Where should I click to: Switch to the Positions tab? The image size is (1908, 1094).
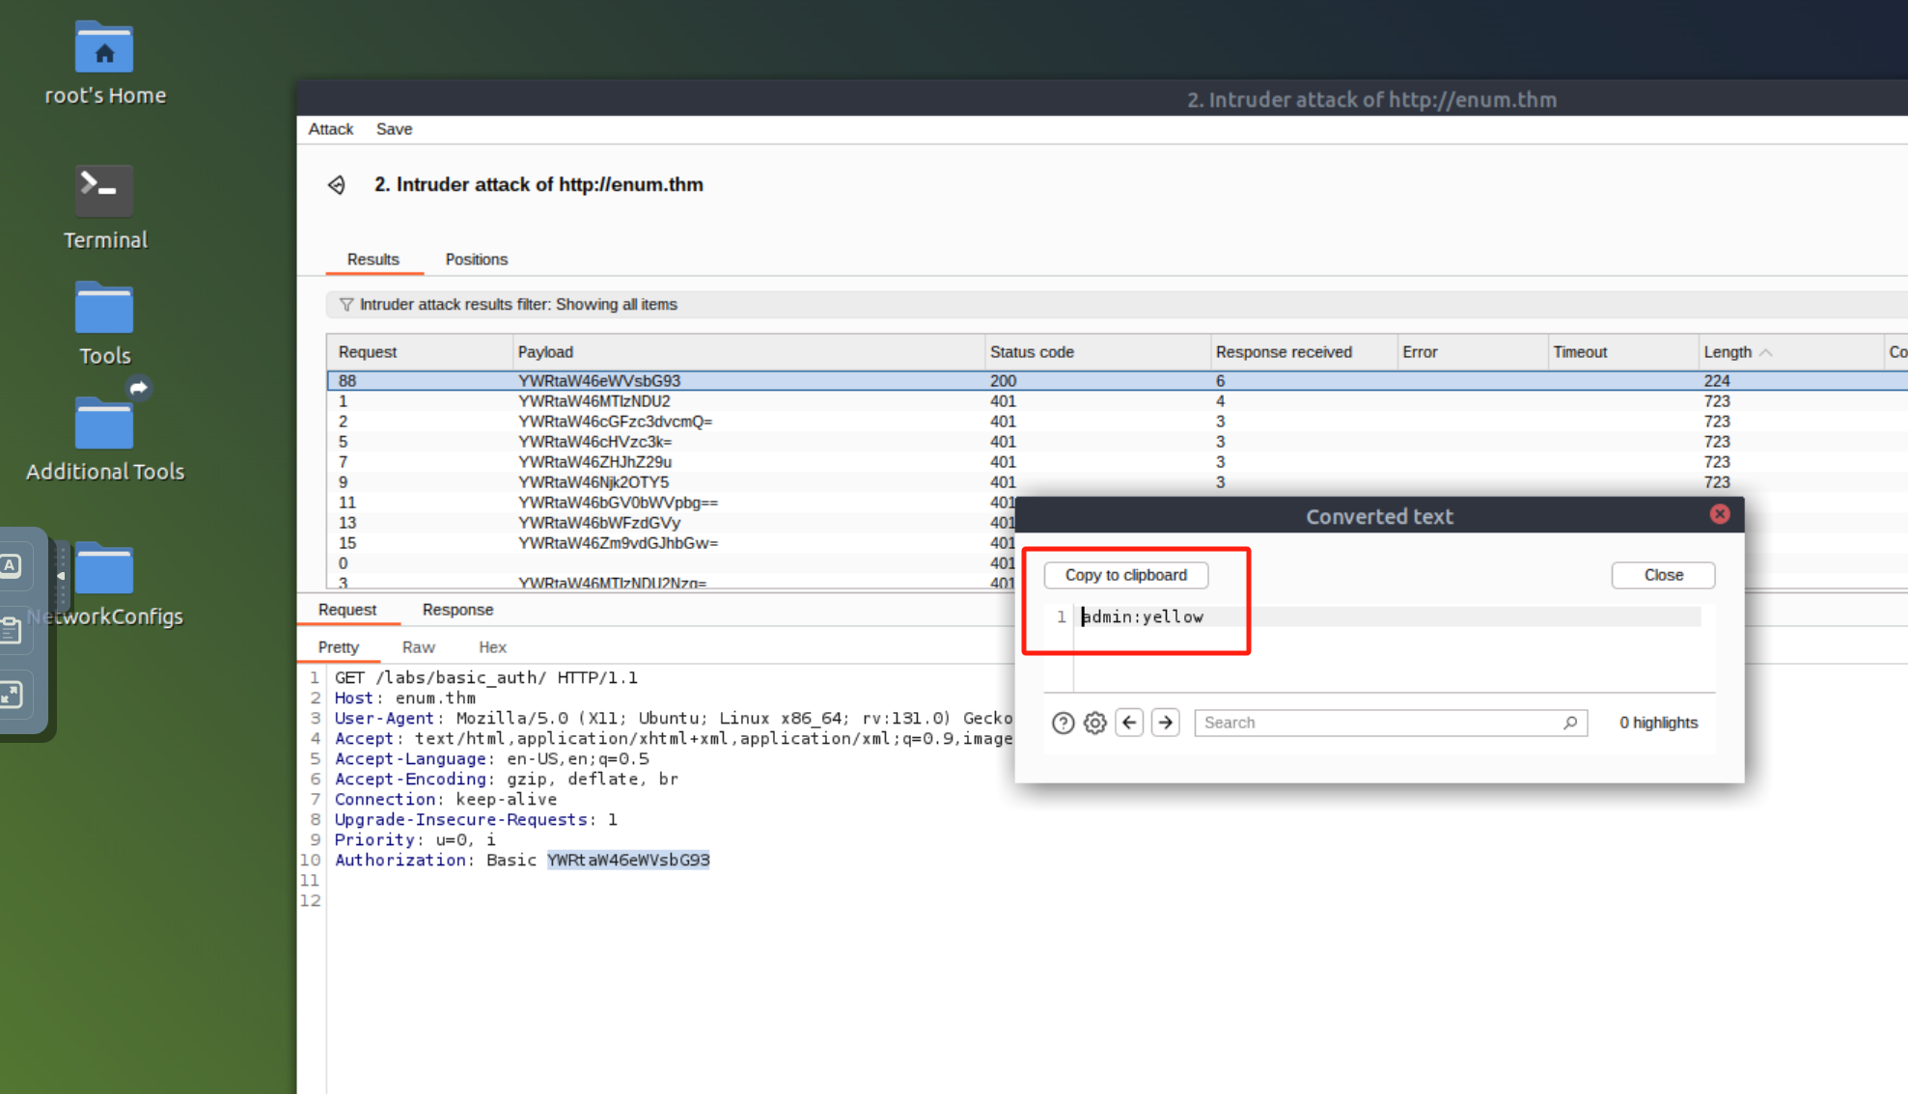(x=476, y=260)
